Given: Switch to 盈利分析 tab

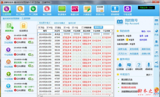Looking at the screenshot, I should coord(72,23).
